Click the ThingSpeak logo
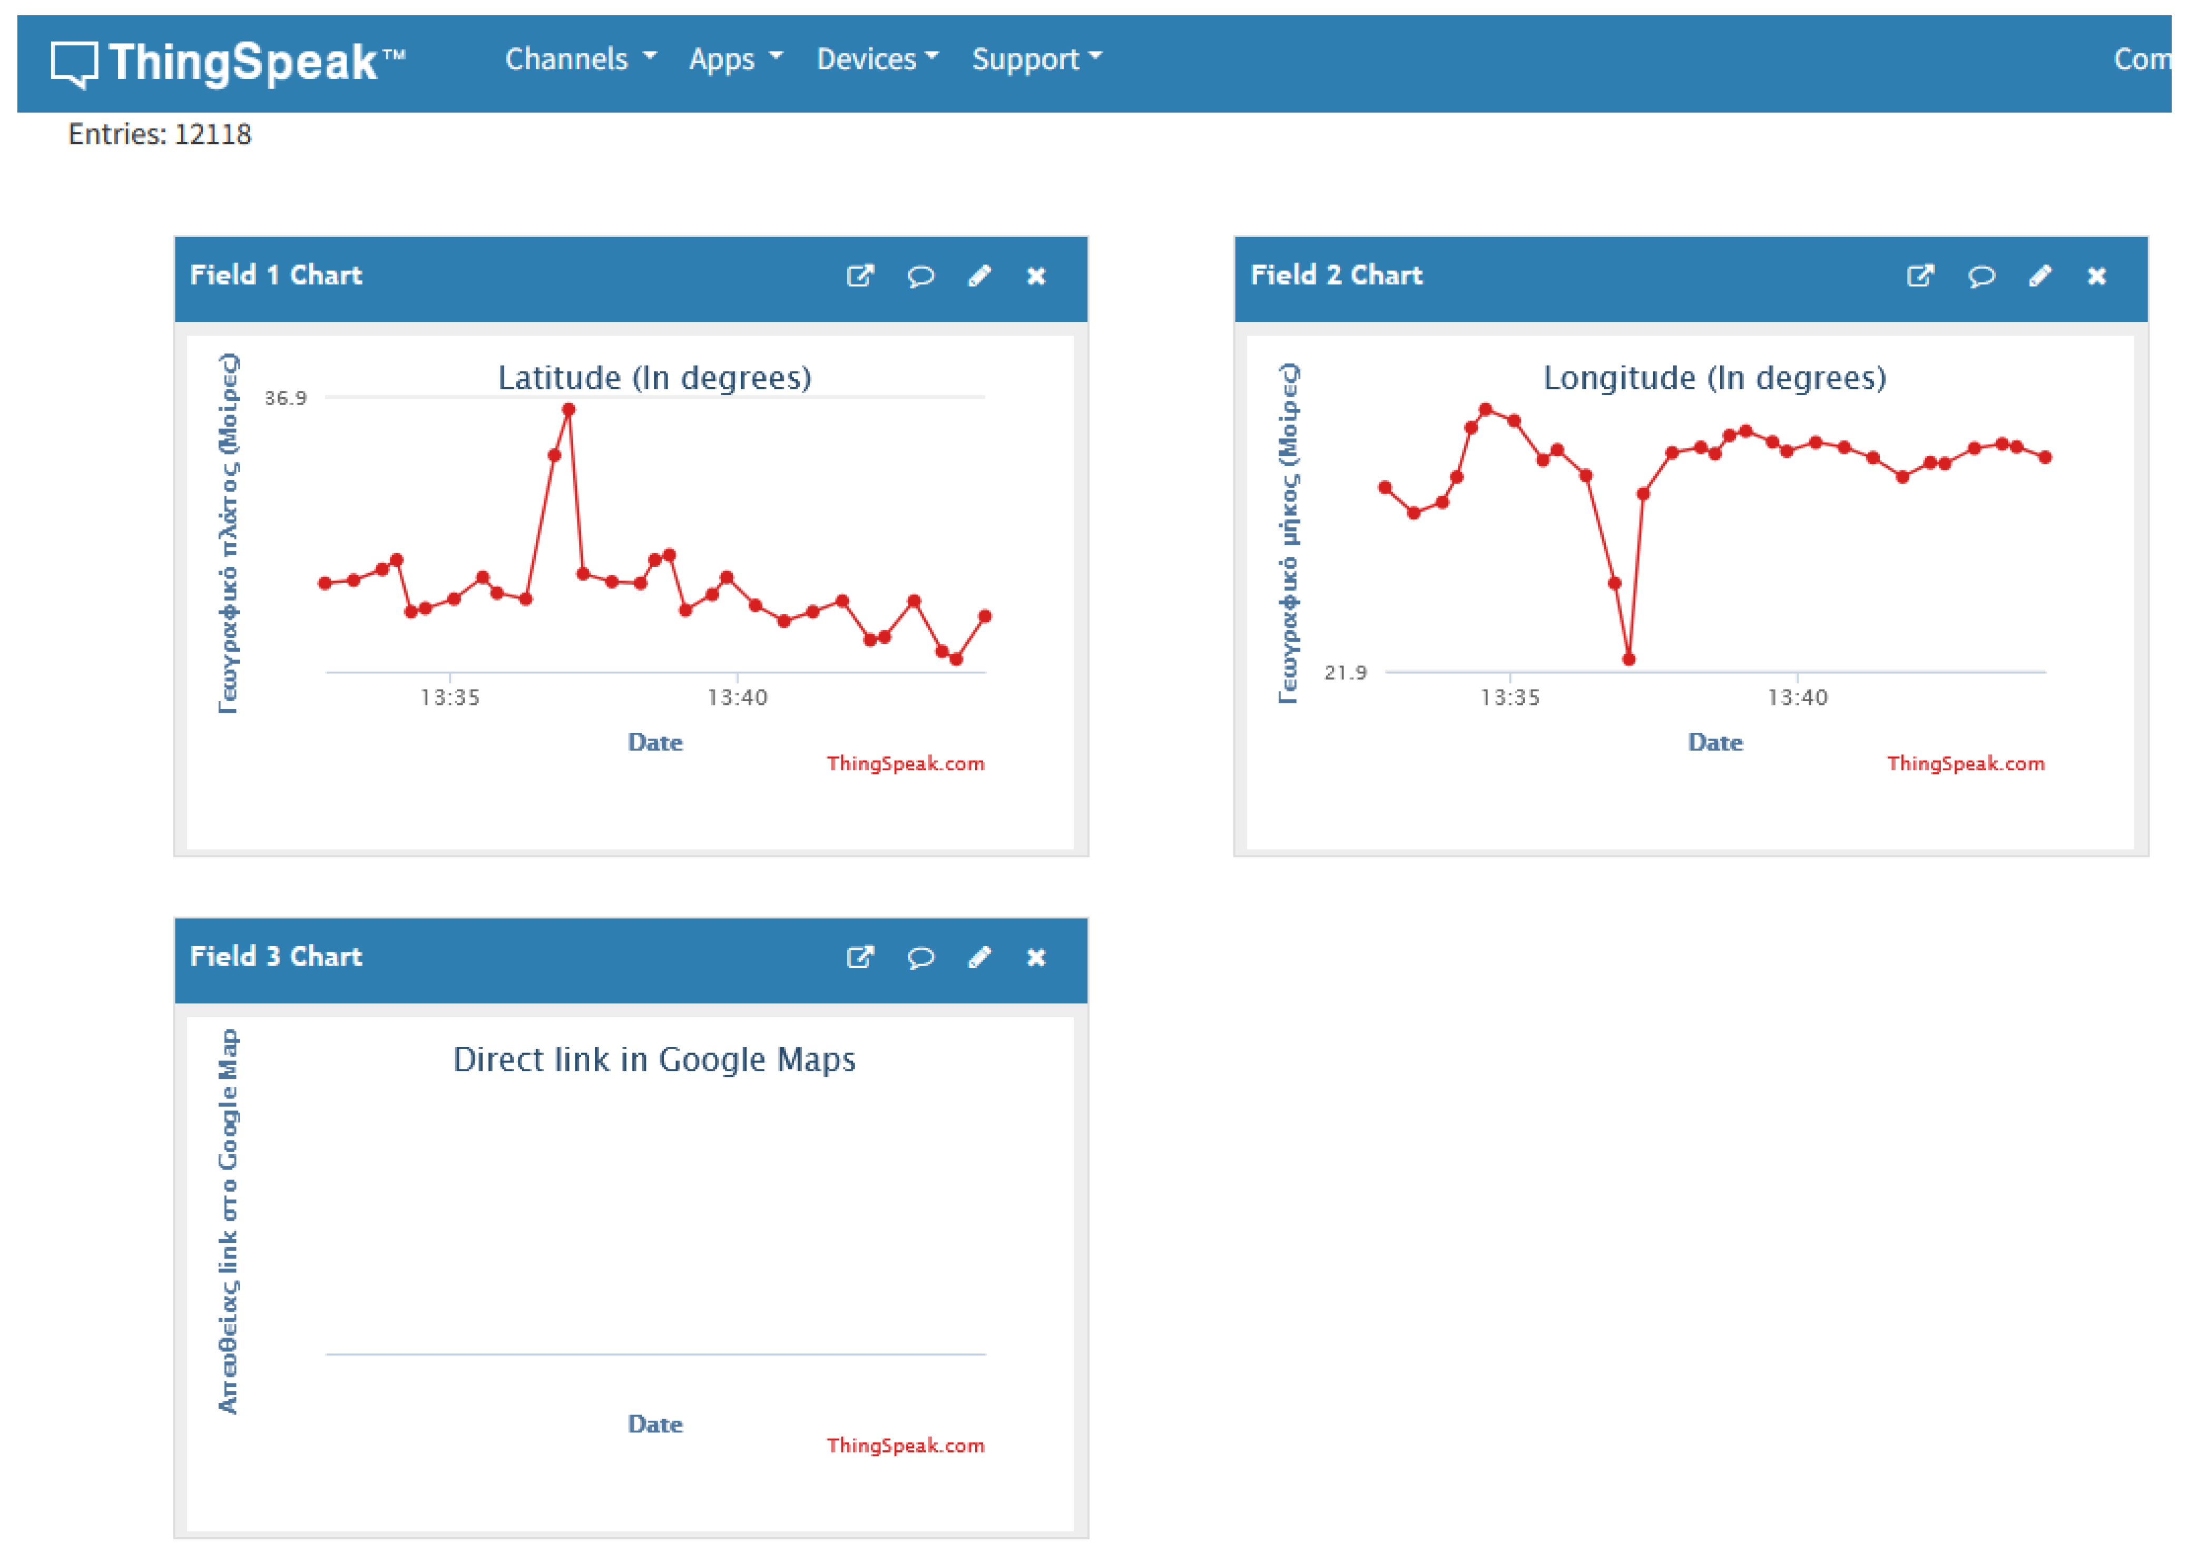2188x1552 pixels. [228, 63]
